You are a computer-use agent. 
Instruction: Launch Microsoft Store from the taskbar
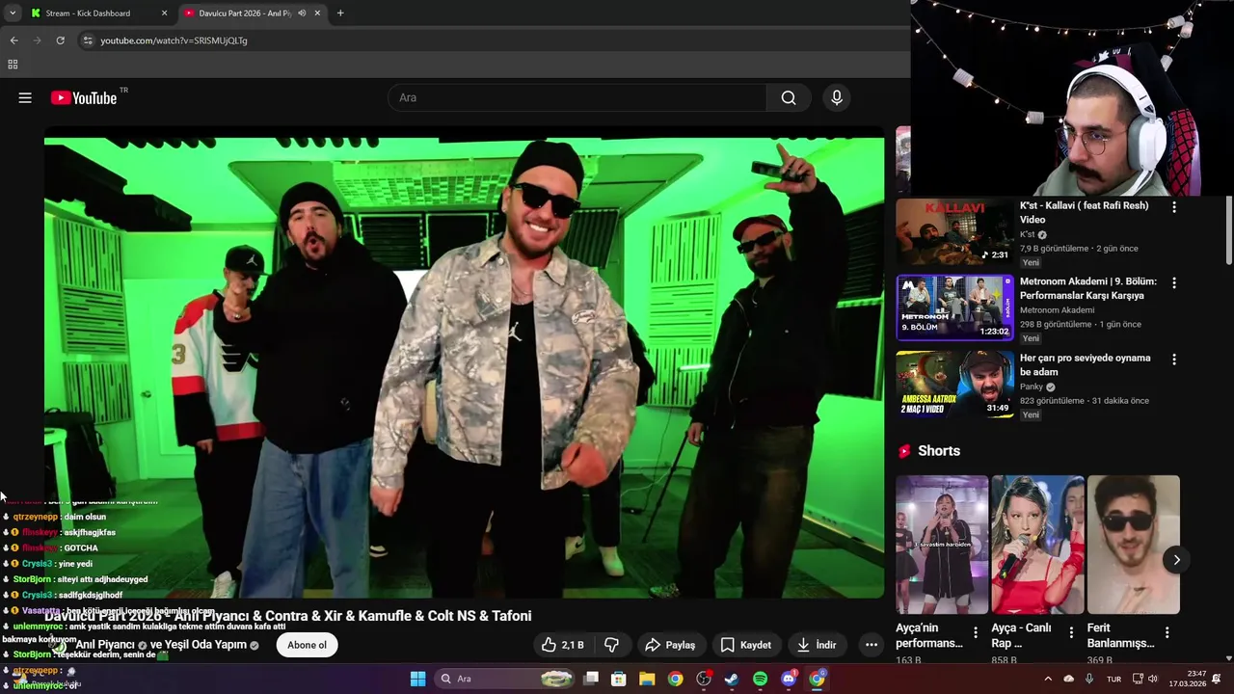click(x=619, y=679)
